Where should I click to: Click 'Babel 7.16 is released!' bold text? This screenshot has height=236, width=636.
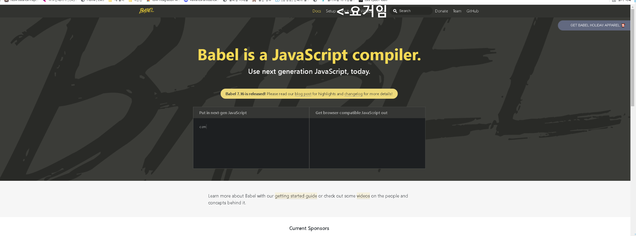(245, 94)
